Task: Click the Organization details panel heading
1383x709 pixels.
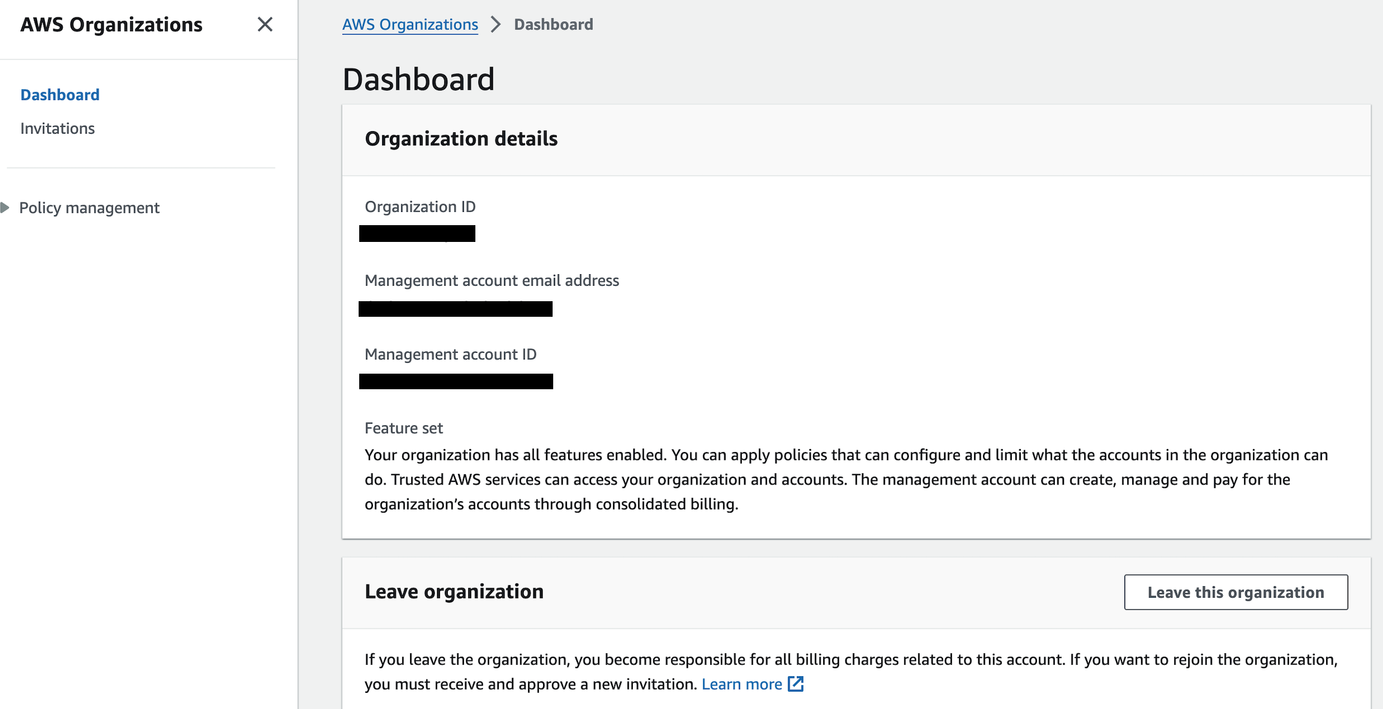Action: tap(461, 139)
